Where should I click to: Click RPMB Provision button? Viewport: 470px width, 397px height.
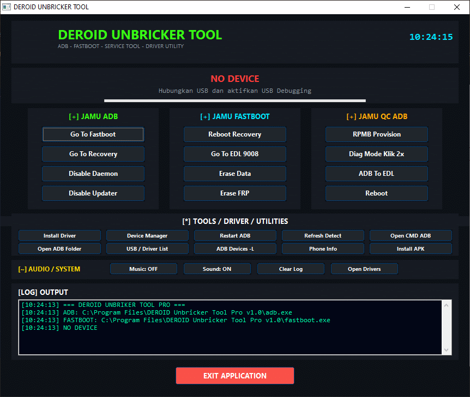point(376,134)
